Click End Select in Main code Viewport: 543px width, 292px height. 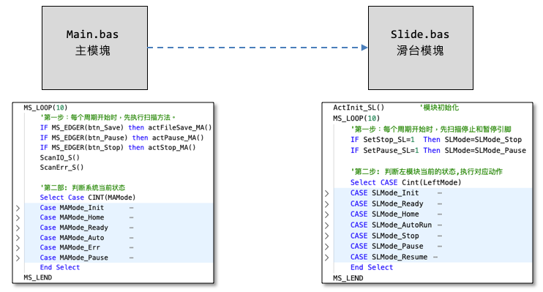pyautogui.click(x=59, y=267)
